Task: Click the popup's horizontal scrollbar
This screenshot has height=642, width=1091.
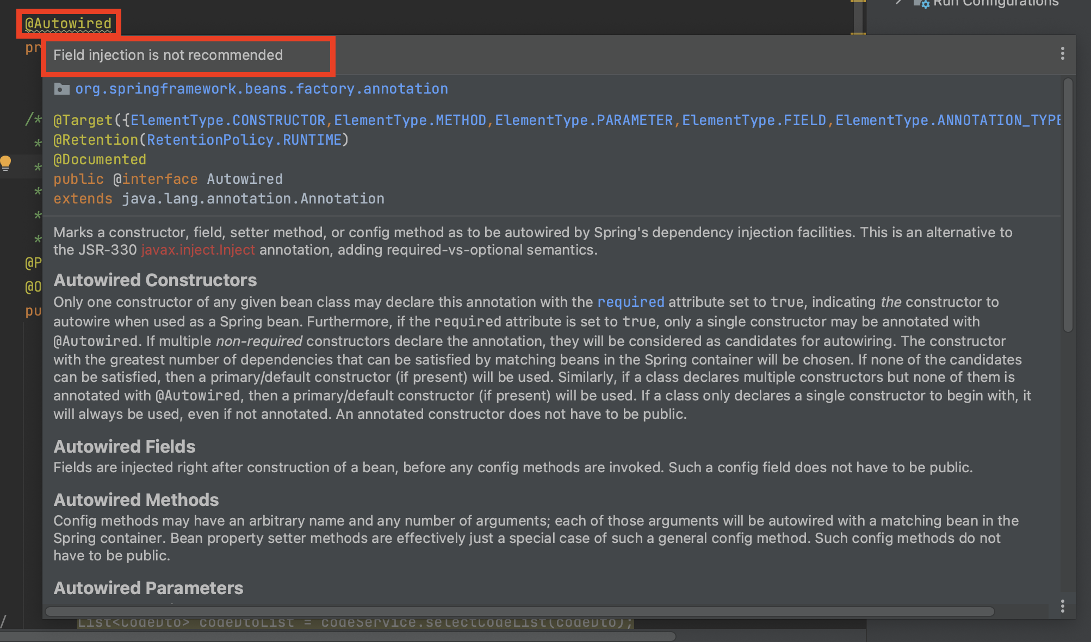Action: coord(519,612)
